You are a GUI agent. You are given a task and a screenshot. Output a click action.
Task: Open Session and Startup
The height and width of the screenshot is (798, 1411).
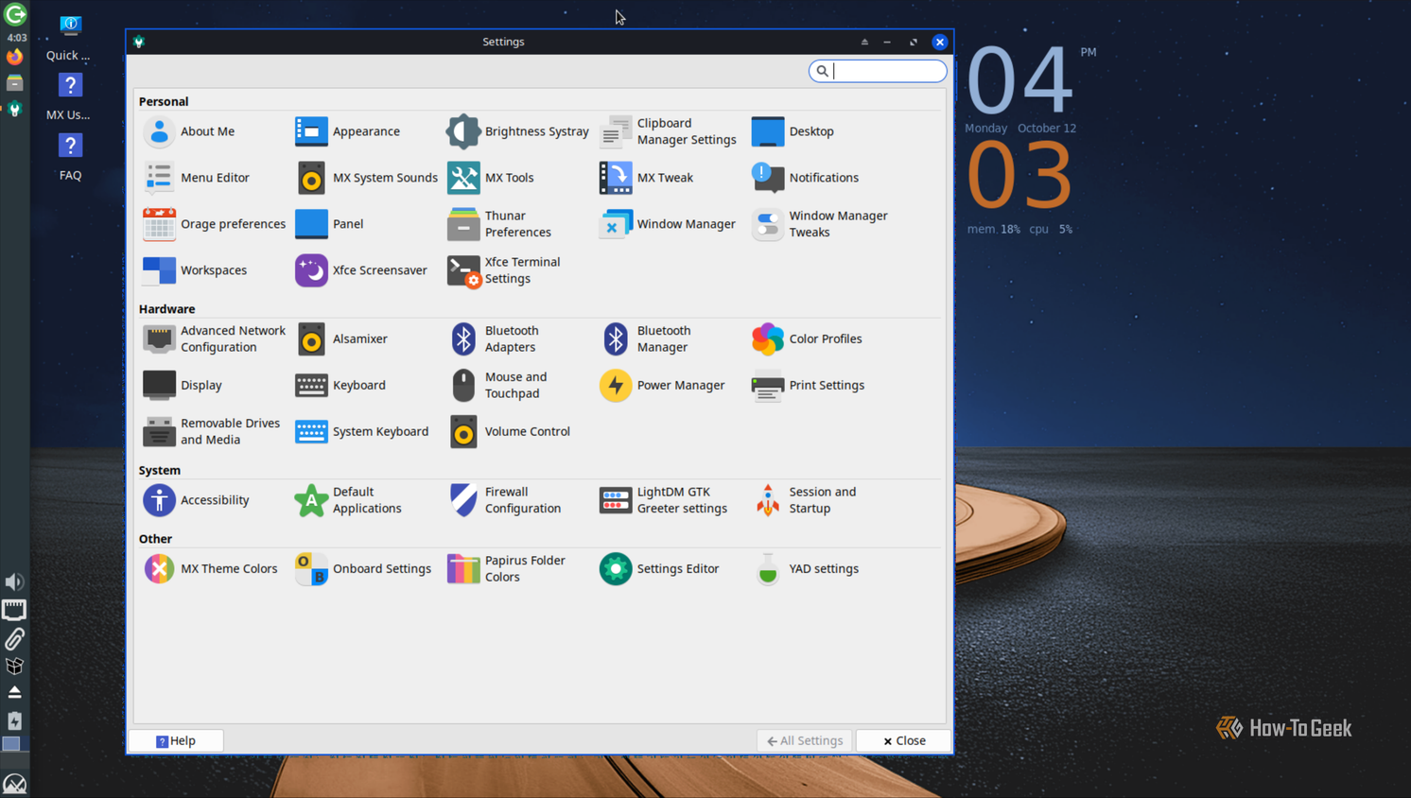click(805, 500)
